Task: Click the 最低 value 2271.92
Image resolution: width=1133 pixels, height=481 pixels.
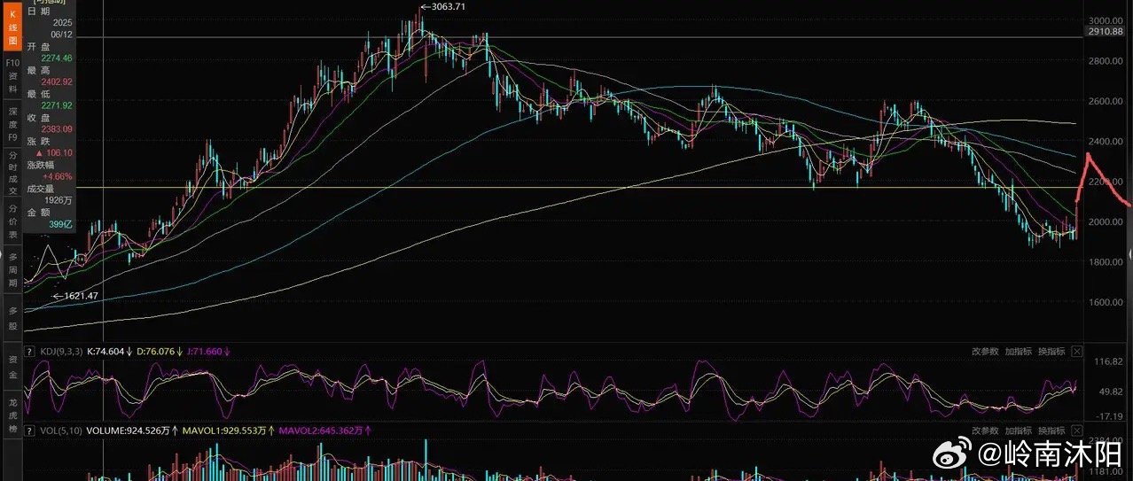Action: point(57,105)
